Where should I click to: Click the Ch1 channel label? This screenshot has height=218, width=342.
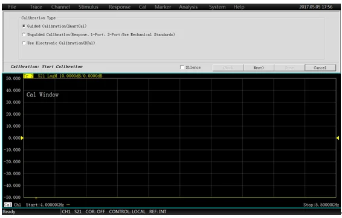(18, 205)
